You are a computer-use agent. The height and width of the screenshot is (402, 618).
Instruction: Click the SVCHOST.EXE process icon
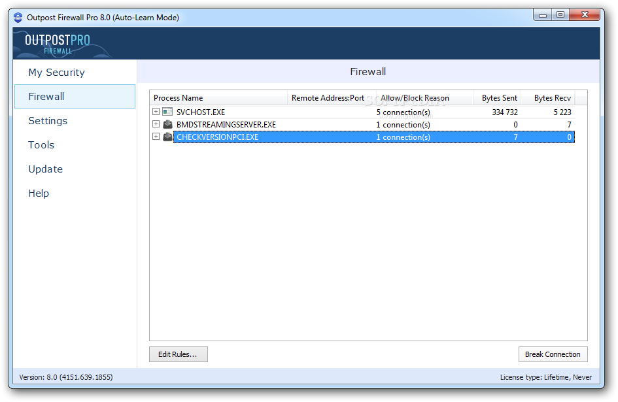coord(166,112)
